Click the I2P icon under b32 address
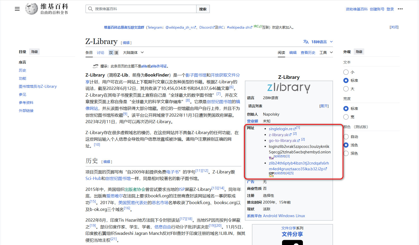This screenshot has height=245, width=419. click(271, 174)
